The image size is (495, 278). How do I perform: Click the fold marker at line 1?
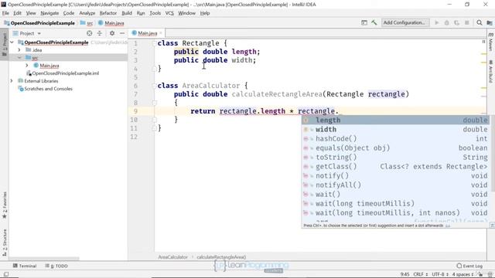(155, 43)
